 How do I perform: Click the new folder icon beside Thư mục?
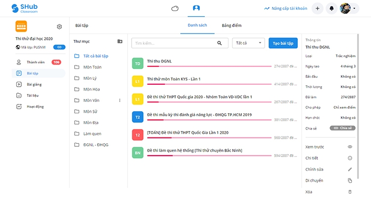[x=120, y=41]
